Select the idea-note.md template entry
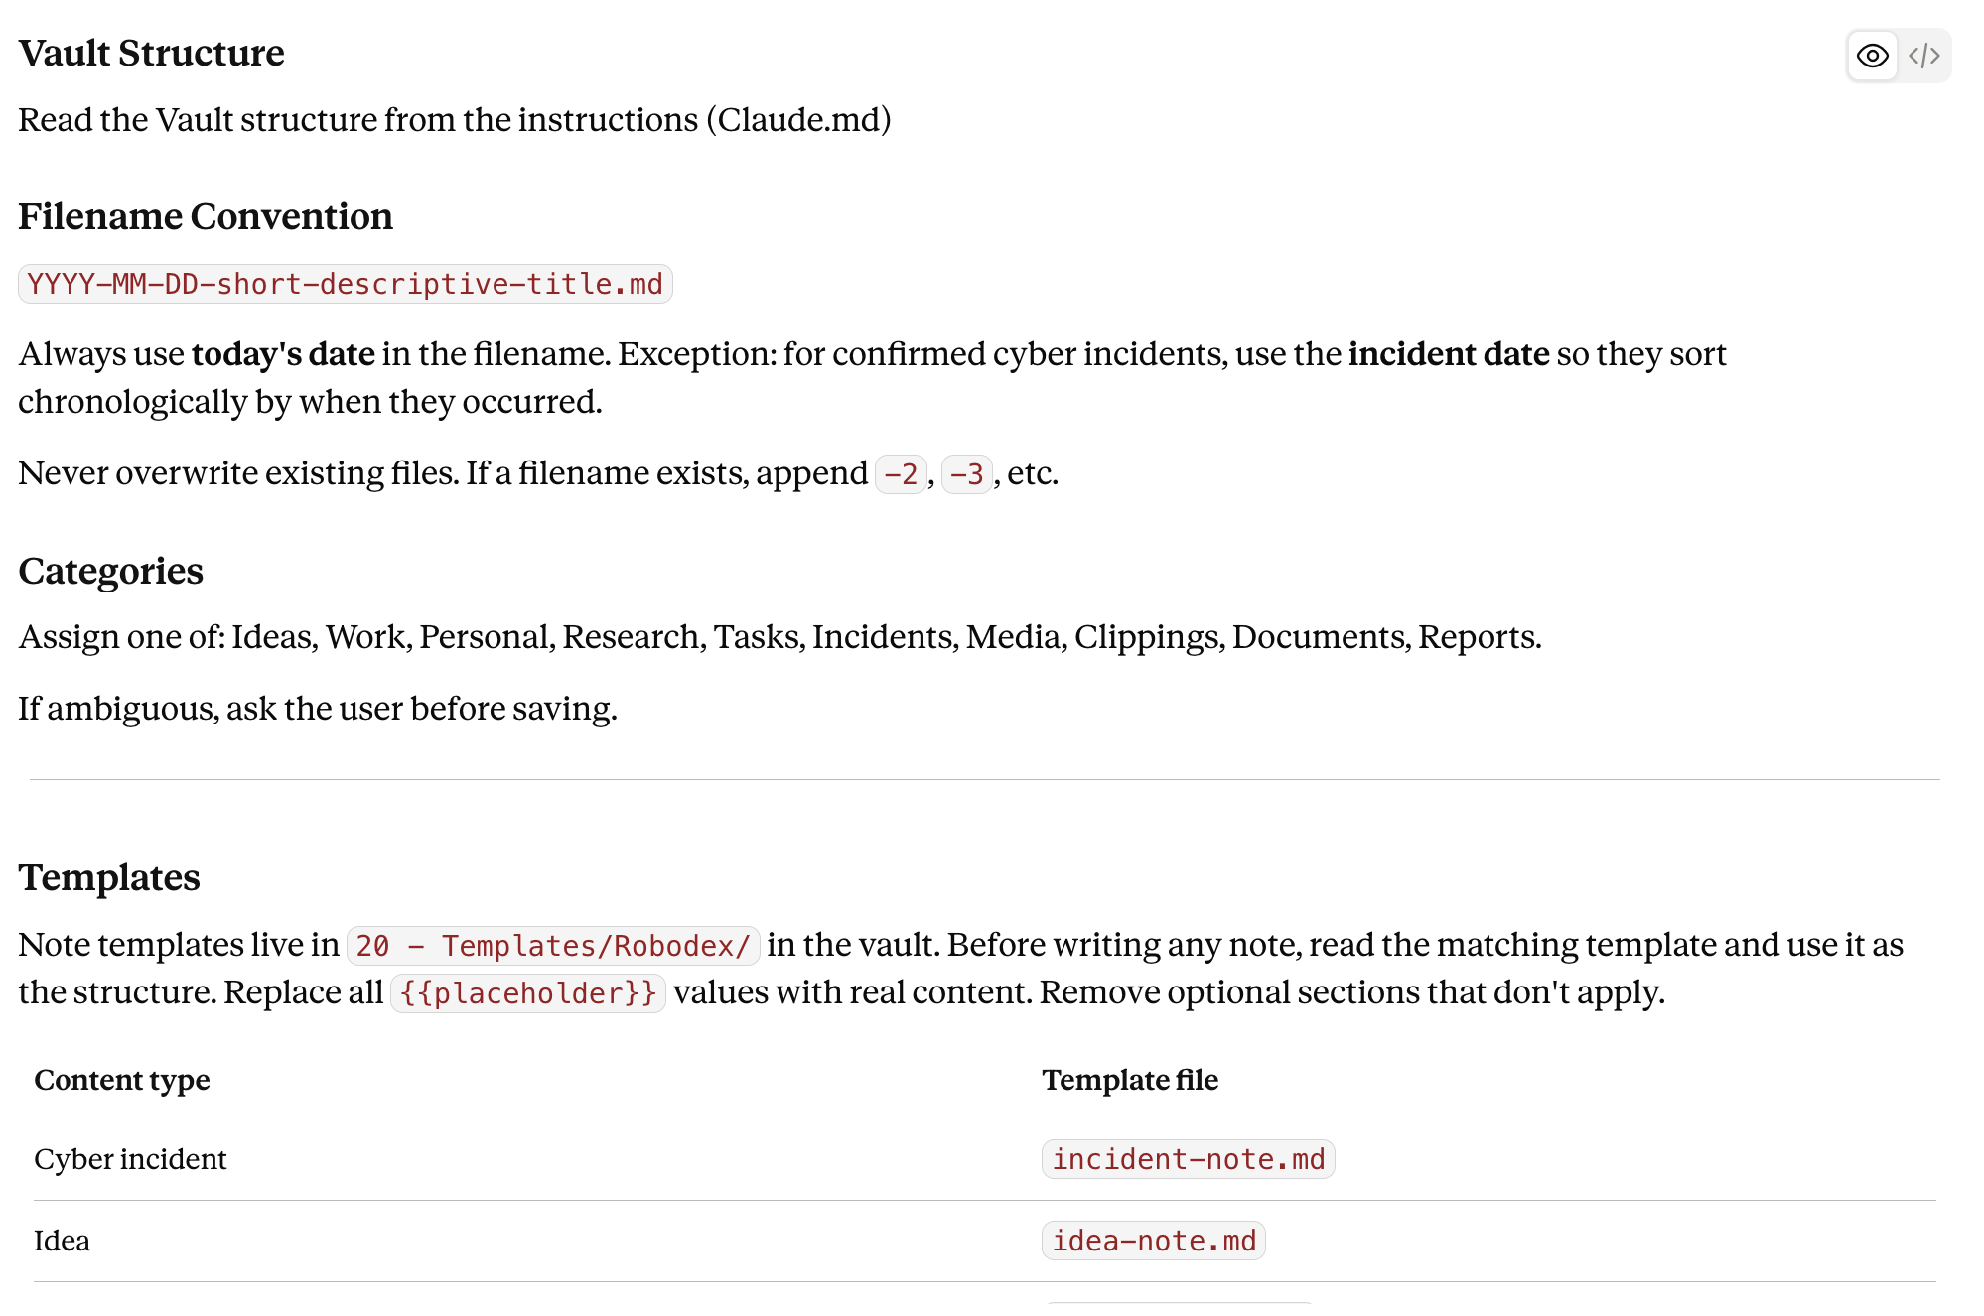The height and width of the screenshot is (1316, 1984). coord(1154,1241)
